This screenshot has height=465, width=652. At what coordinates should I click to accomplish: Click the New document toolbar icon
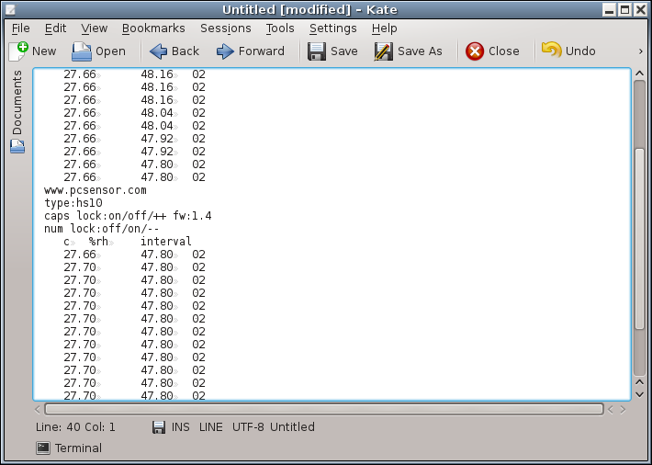click(18, 51)
